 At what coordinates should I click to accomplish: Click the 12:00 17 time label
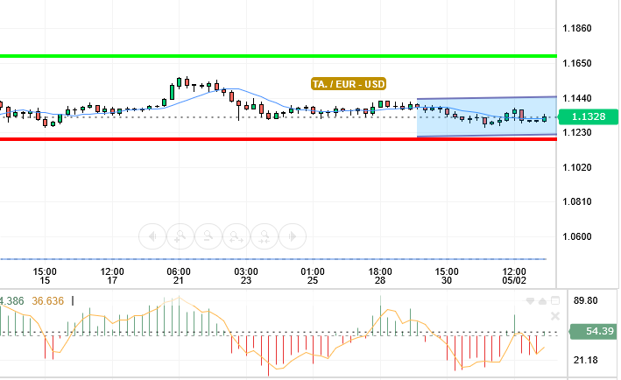(112, 277)
